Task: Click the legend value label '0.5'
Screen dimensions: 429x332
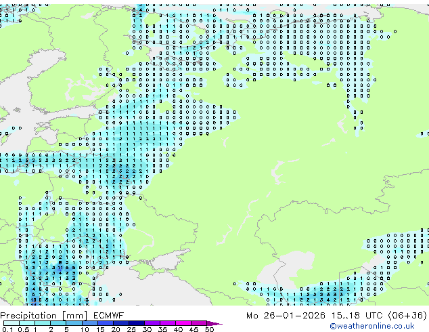Action: point(23,329)
